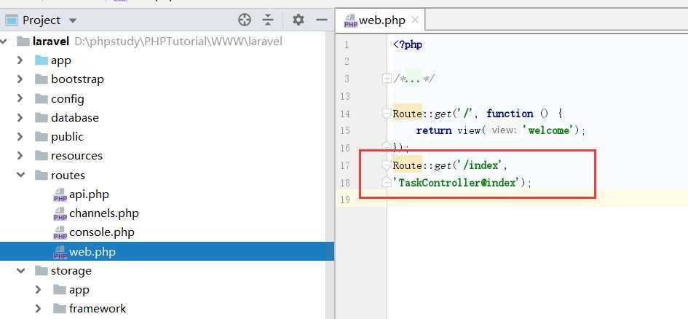The width and height of the screenshot is (688, 319).
Task: Click the channels.php PHP file icon
Action: coord(60,213)
